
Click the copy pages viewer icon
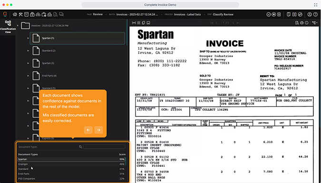(144, 23)
